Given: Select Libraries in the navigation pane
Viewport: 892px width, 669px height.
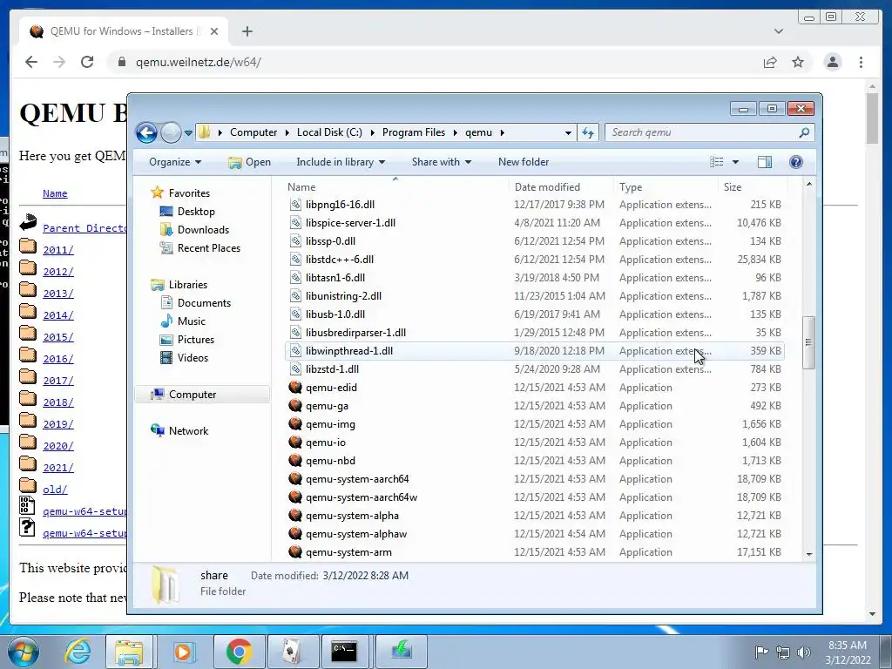Looking at the screenshot, I should click(188, 285).
